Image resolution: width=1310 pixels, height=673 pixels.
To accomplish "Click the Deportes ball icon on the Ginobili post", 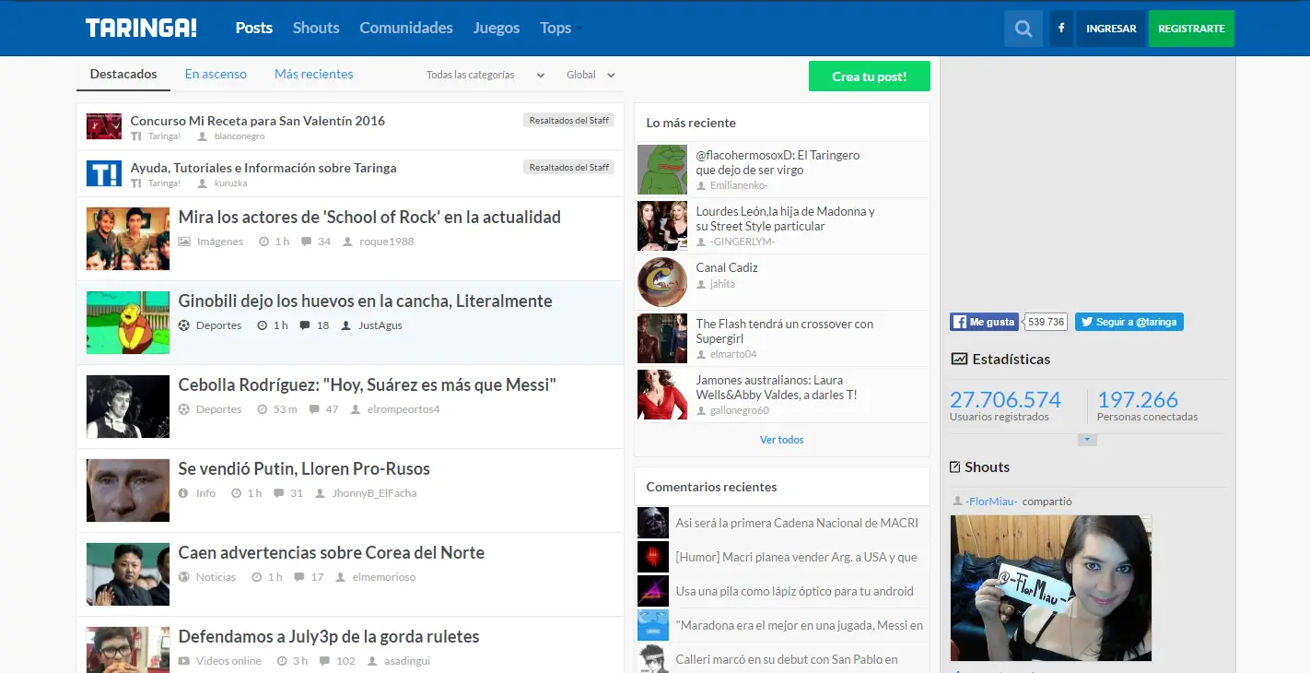I will coord(184,325).
